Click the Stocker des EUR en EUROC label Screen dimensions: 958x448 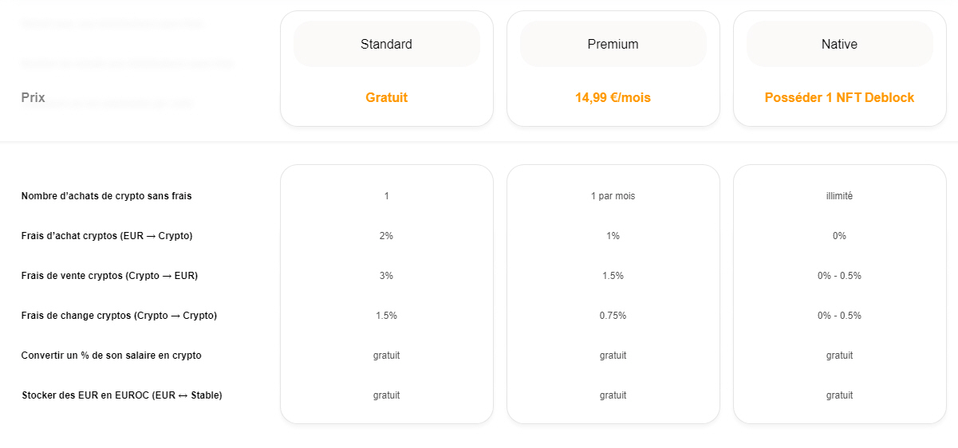point(121,395)
